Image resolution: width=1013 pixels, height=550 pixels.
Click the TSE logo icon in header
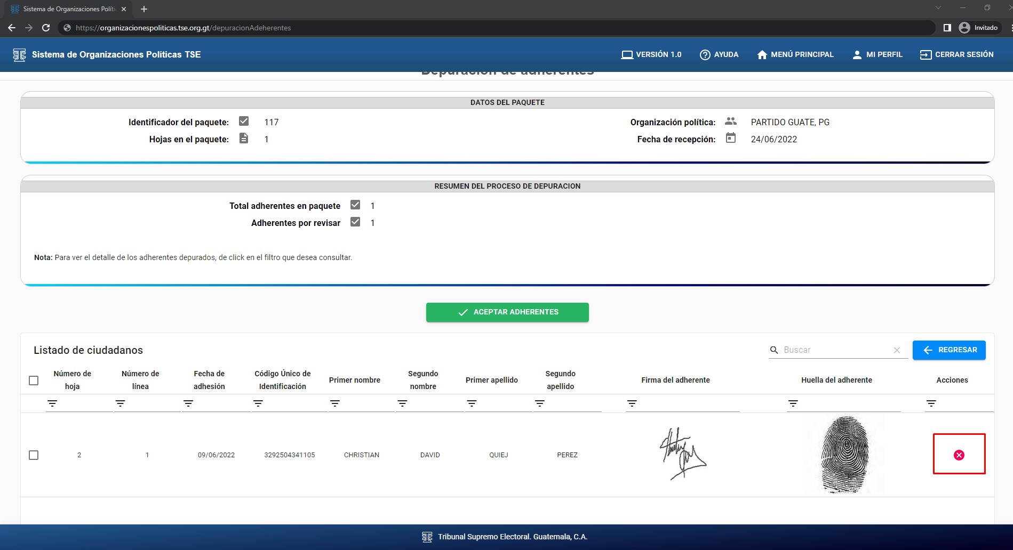tap(20, 55)
